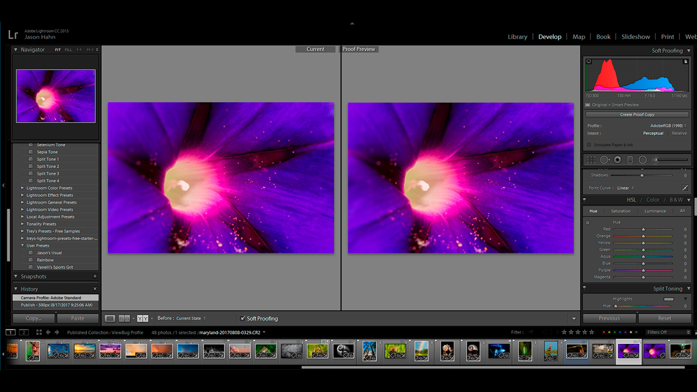Toggle the destination gamut warning in histogram
The image size is (697, 392).
[685, 61]
